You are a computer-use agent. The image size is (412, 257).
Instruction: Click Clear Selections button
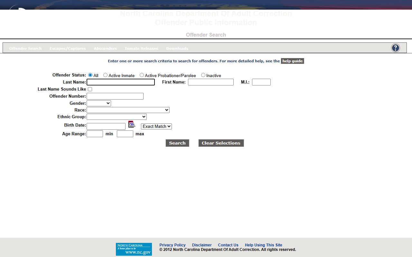221,143
